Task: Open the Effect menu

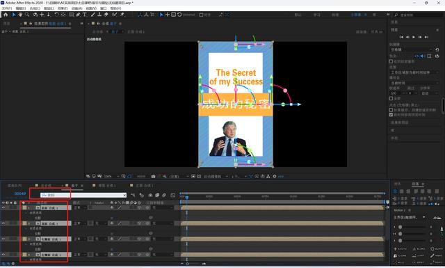Action: click(63, 8)
